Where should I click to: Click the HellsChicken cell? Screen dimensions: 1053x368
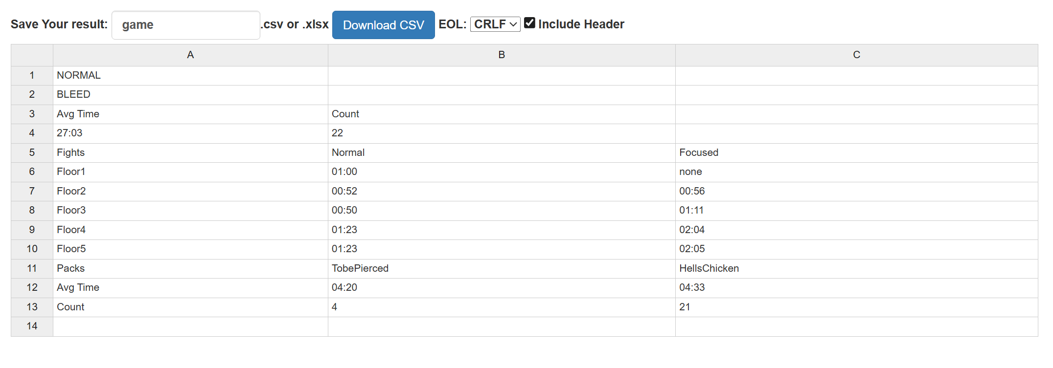pos(856,269)
